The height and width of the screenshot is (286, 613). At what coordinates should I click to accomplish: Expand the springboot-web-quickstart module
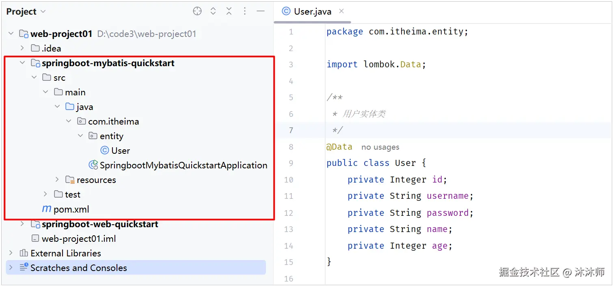22,224
